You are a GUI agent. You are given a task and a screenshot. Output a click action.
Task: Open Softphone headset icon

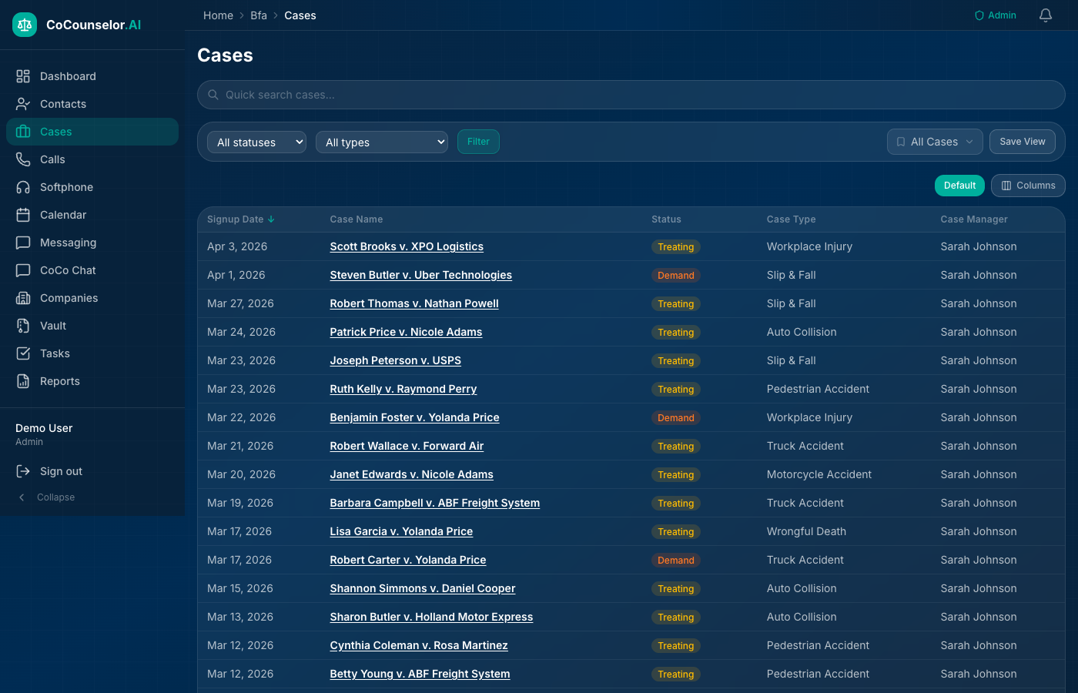(x=23, y=187)
